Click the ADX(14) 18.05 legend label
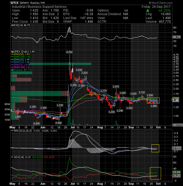Screen dimensions: 183x186 click(x=22, y=157)
